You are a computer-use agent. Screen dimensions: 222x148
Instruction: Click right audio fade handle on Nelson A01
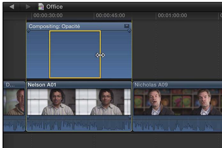(130, 117)
